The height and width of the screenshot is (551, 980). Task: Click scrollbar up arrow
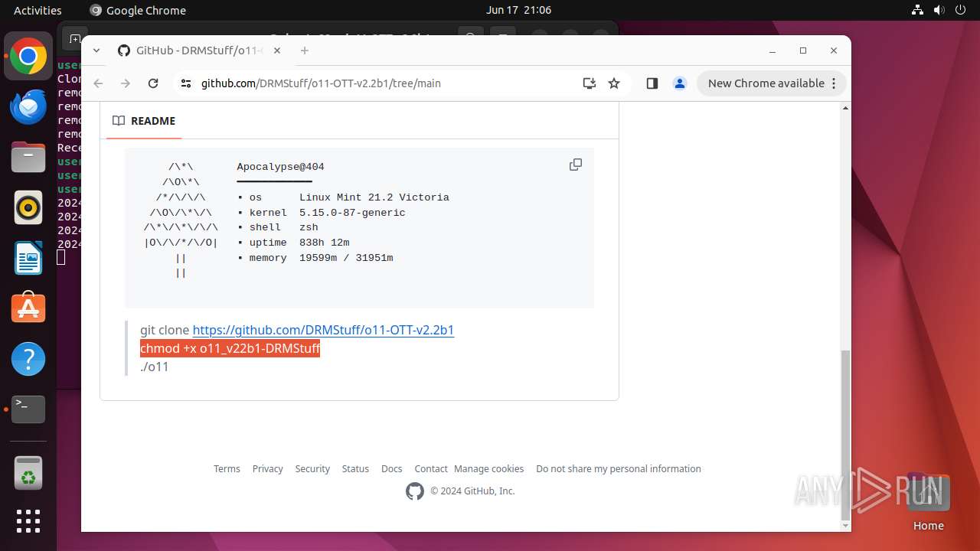[845, 108]
